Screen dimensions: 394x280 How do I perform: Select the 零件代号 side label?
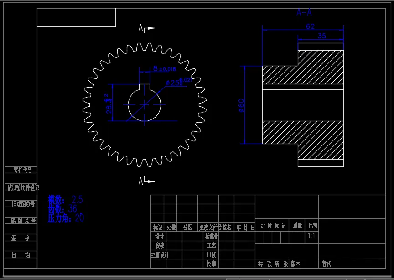pos(23,170)
